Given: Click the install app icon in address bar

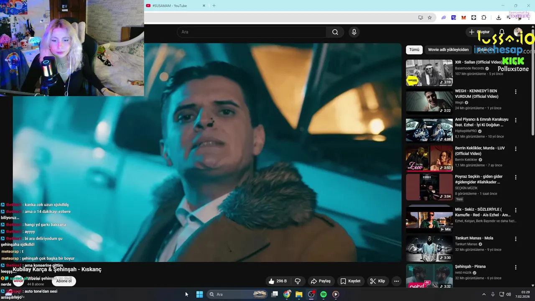Looking at the screenshot, I should pos(420,18).
